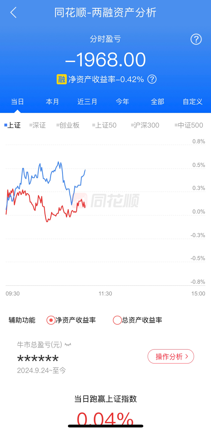Image resolution: width=211 pixels, height=432 pixels.
Task: Open 操作分析 chevron button
Action: click(x=171, y=356)
